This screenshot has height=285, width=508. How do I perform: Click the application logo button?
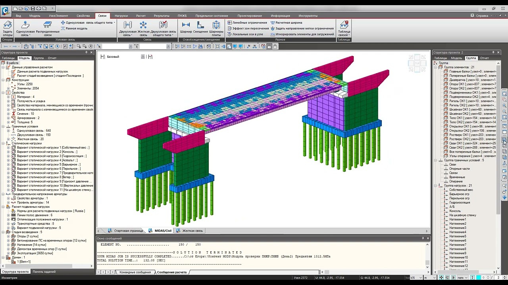click(x=6, y=11)
